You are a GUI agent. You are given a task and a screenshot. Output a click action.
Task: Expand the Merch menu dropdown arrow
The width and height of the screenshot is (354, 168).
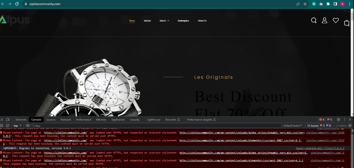pyautogui.click(x=168, y=21)
